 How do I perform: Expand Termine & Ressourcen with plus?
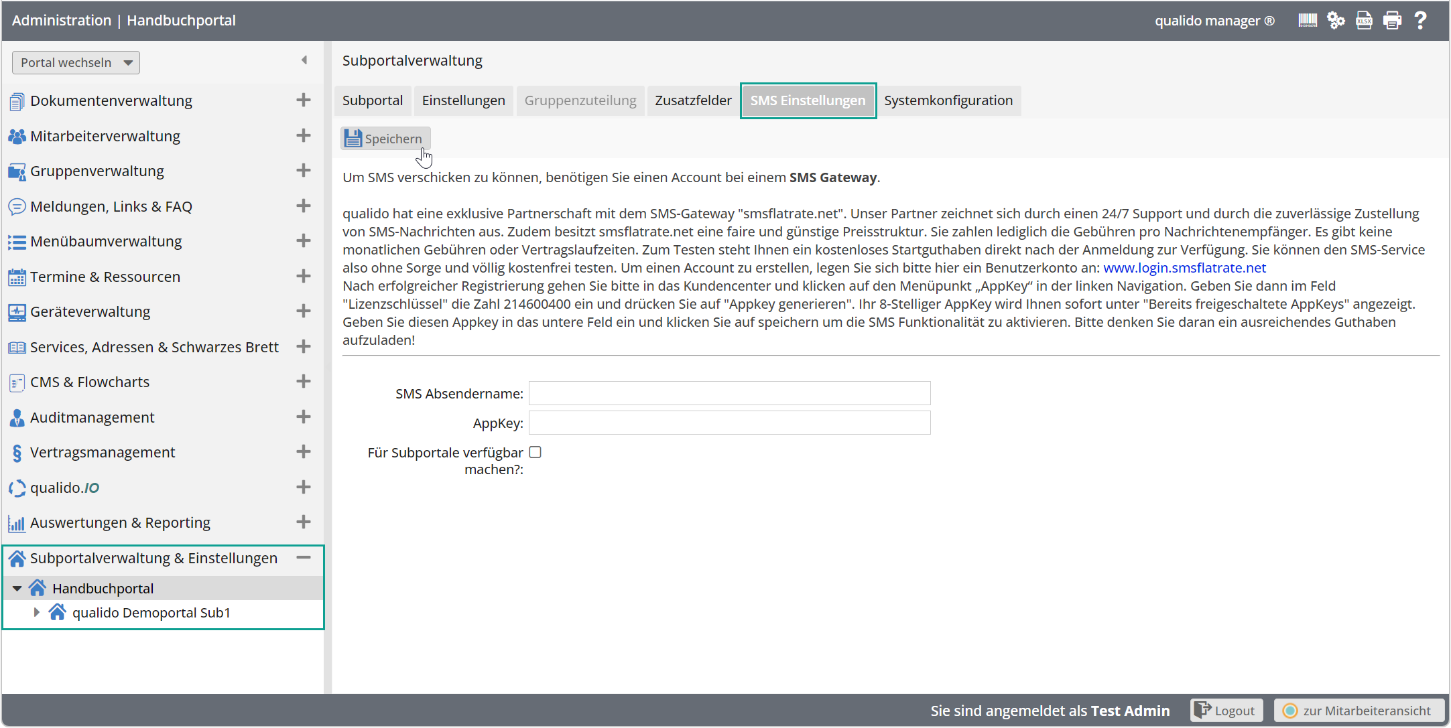click(x=304, y=276)
